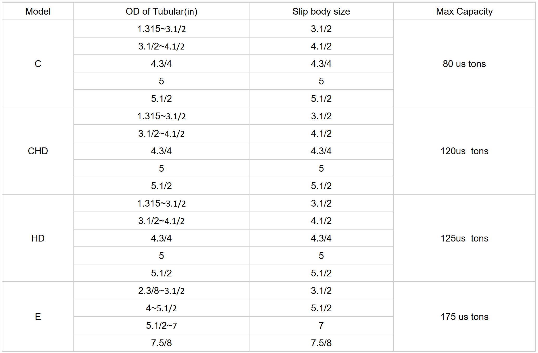538x353 pixels.
Task: Click the "125us tons" capacity cell
Action: 464,238
